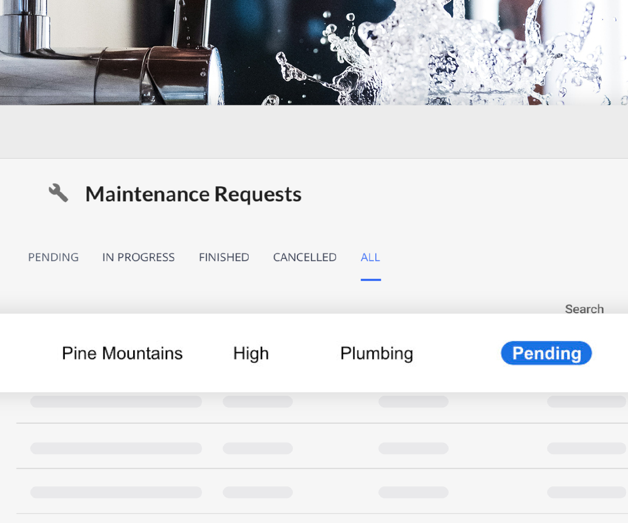This screenshot has height=523, width=628.
Task: Click the High priority value
Action: click(251, 353)
